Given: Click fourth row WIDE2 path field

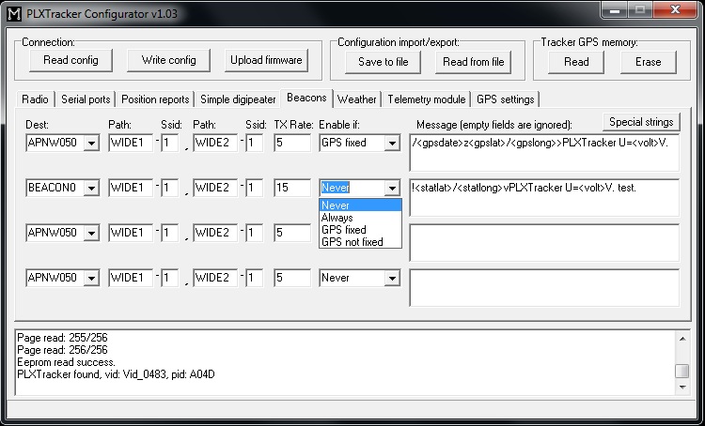Looking at the screenshot, I should click(x=215, y=278).
